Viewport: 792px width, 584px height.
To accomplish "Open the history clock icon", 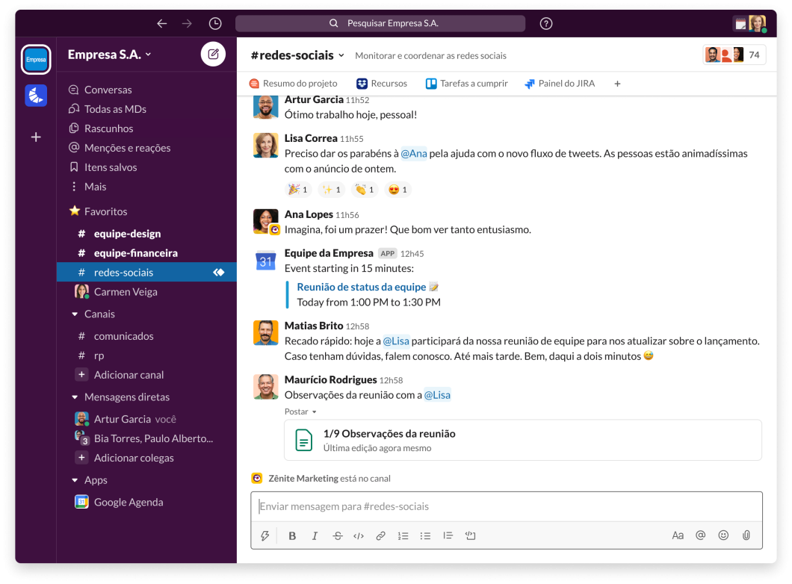I will click(215, 23).
